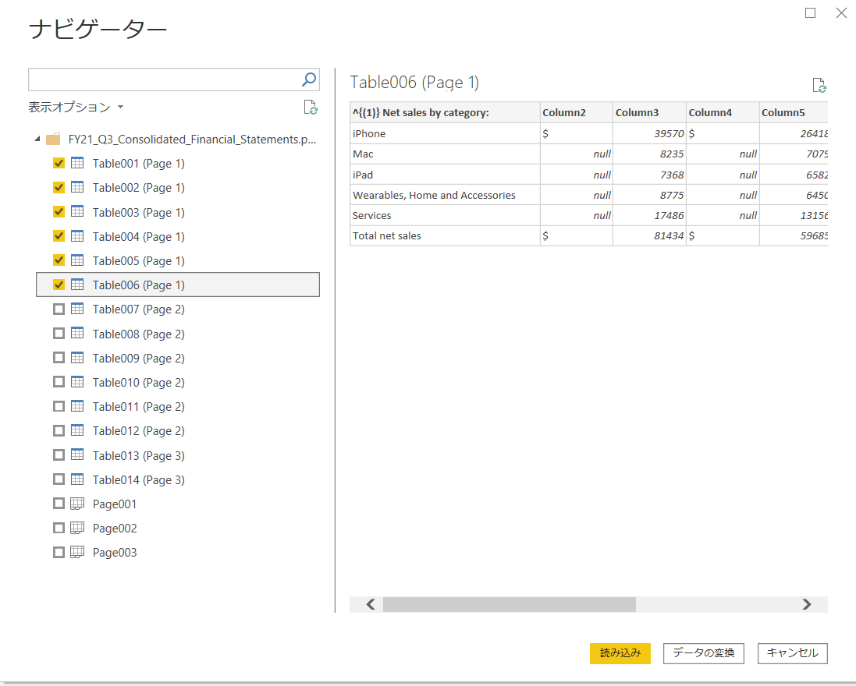Click the table icon for Table004 (Page 1)
The width and height of the screenshot is (856, 686).
tap(77, 236)
